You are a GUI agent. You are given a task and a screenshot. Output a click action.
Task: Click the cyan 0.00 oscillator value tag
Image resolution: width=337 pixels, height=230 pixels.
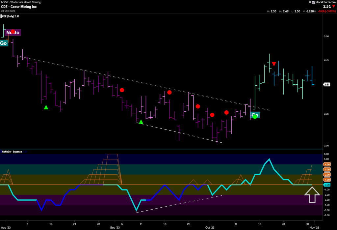(x=327, y=185)
